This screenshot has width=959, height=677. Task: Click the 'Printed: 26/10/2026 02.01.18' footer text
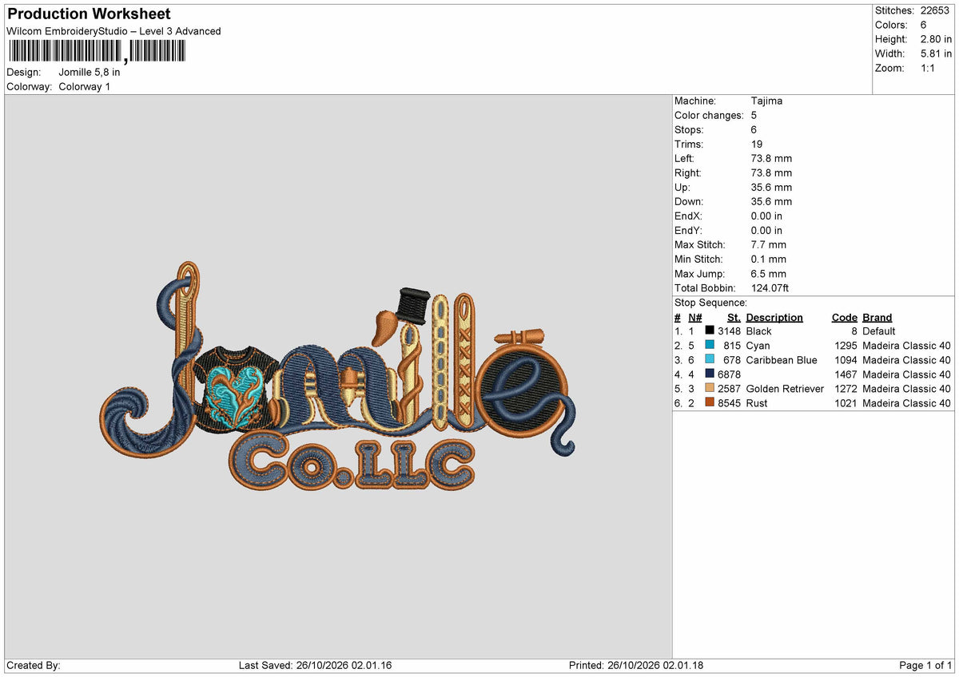(636, 665)
